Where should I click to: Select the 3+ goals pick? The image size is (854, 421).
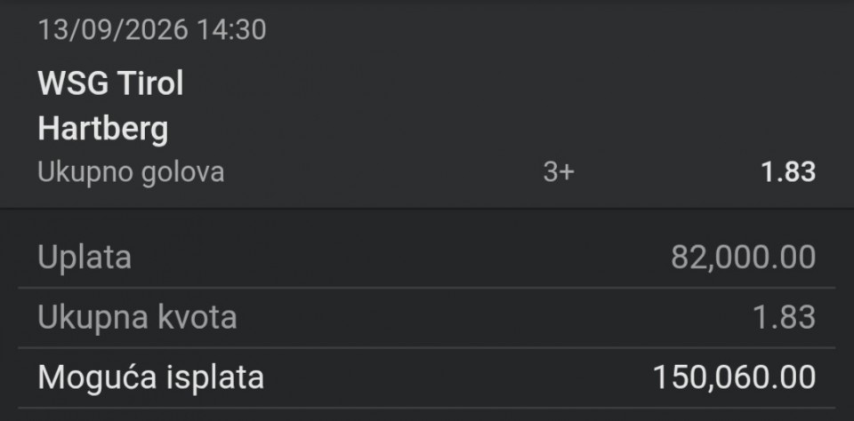[559, 172]
